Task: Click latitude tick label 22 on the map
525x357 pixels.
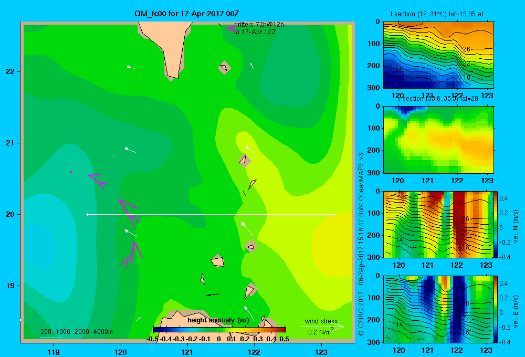Action: click(x=10, y=71)
